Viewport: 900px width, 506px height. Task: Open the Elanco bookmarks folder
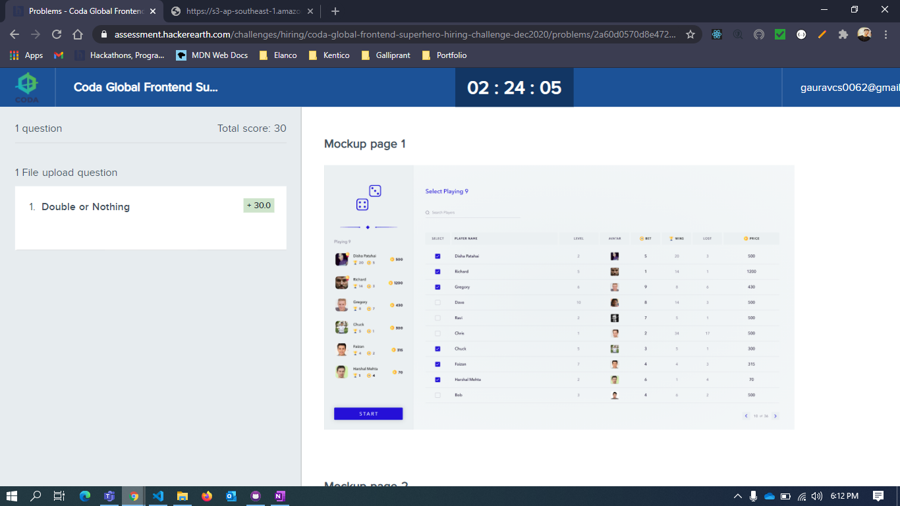click(278, 55)
